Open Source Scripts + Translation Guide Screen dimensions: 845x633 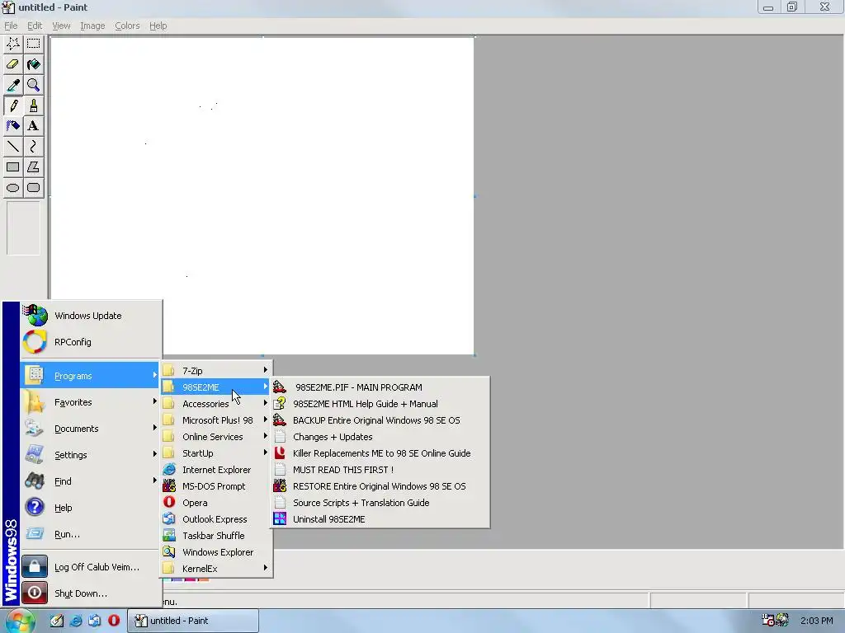380,503
